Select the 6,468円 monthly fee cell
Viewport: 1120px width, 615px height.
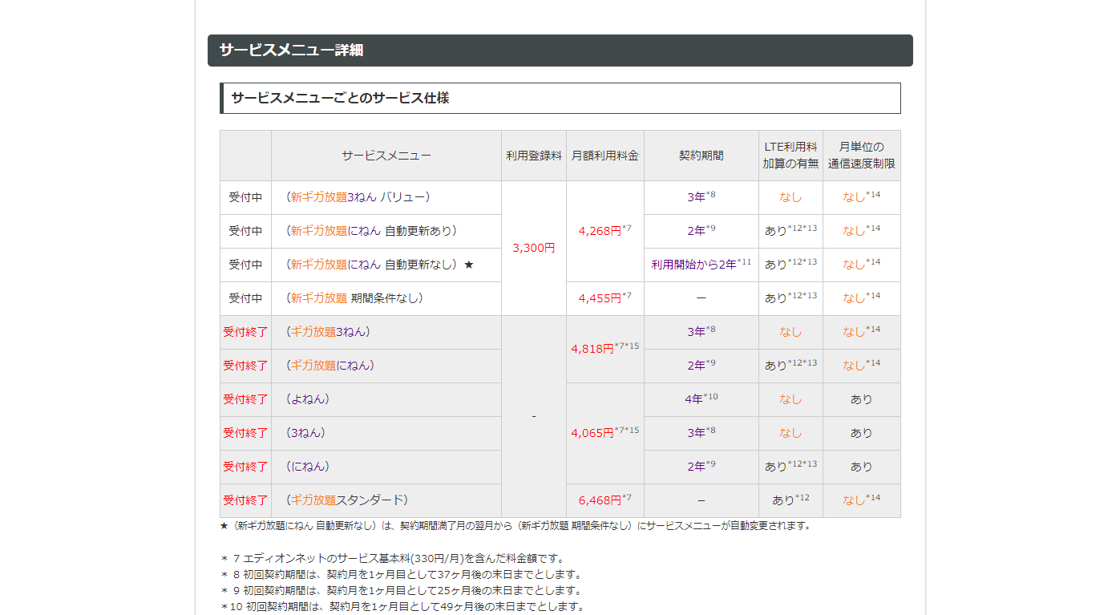coord(605,500)
